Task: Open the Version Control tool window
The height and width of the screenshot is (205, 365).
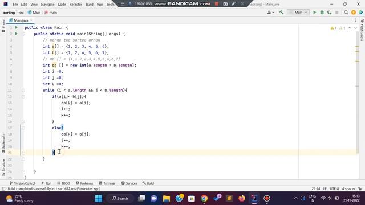Action: (22, 183)
